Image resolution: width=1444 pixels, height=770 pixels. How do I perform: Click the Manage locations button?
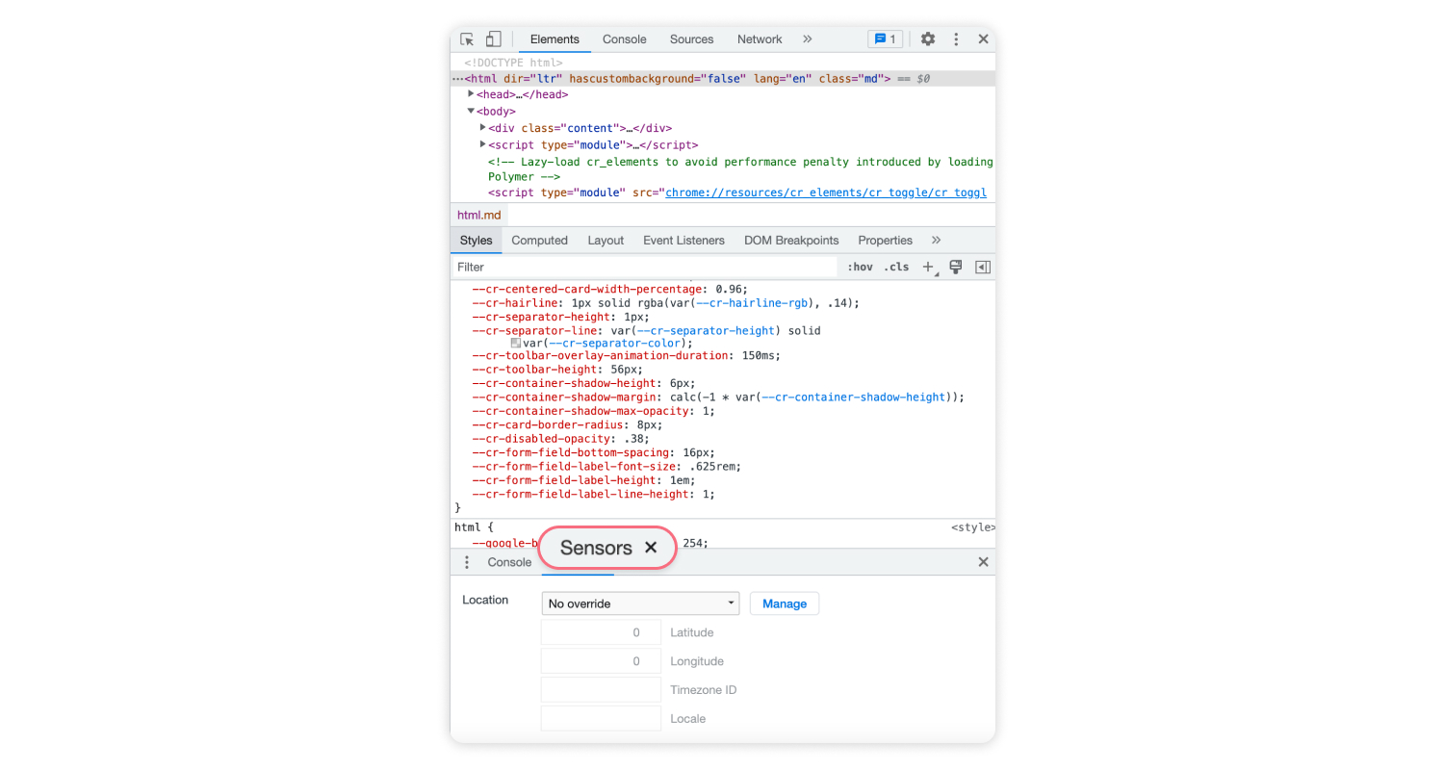click(785, 603)
